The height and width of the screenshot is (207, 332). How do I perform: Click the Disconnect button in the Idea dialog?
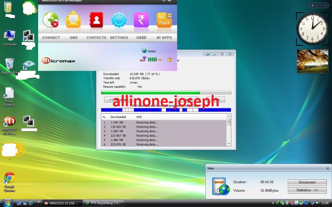point(307,182)
